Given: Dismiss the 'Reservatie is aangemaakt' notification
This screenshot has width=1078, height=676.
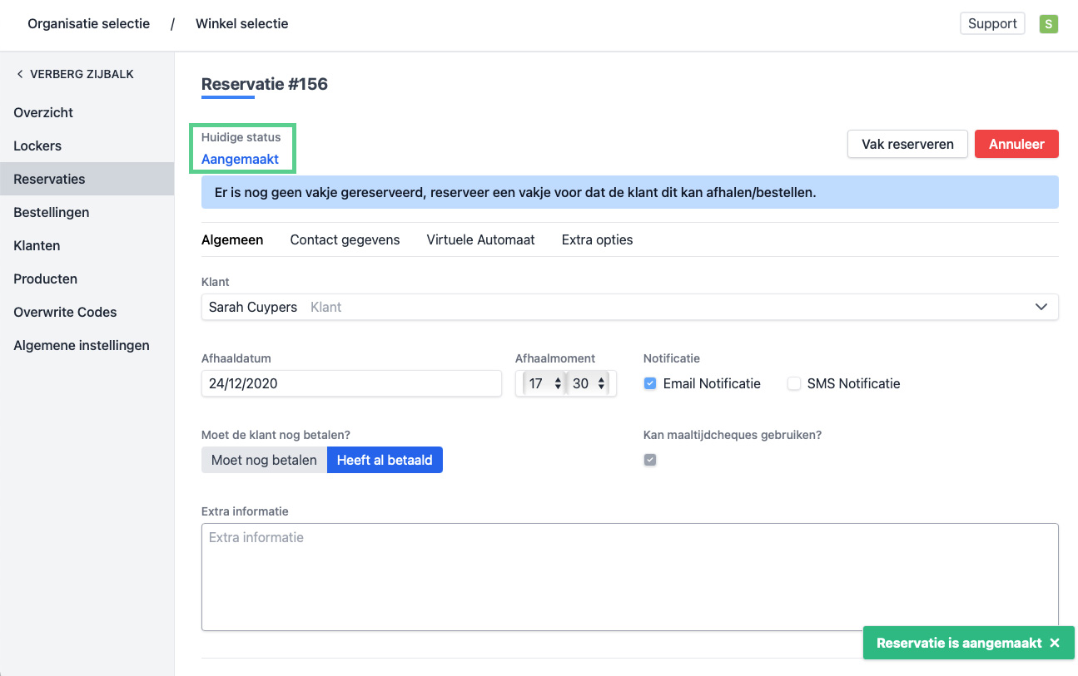Looking at the screenshot, I should tap(1055, 643).
